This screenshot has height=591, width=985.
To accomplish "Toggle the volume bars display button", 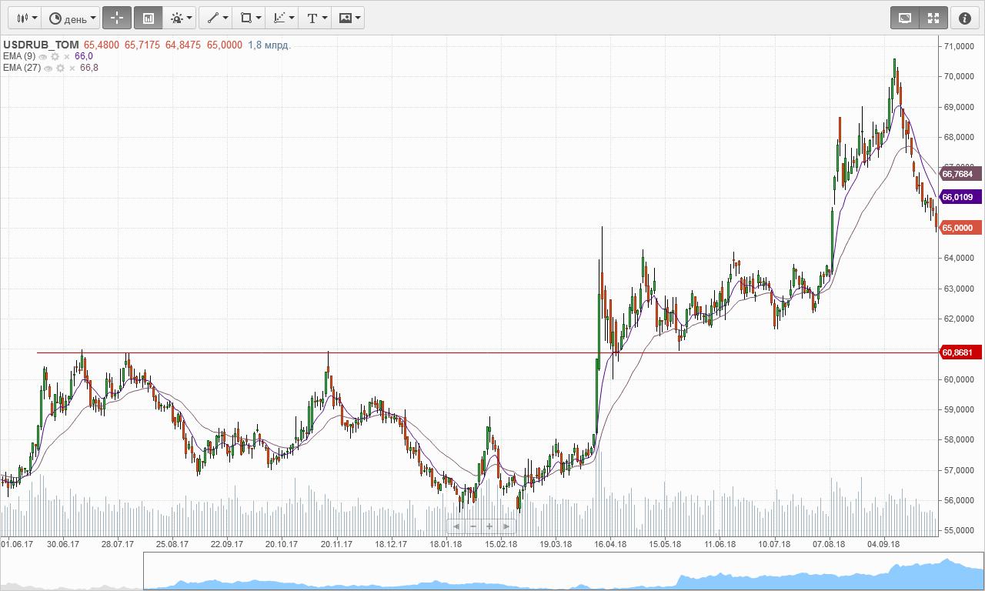I will point(149,18).
